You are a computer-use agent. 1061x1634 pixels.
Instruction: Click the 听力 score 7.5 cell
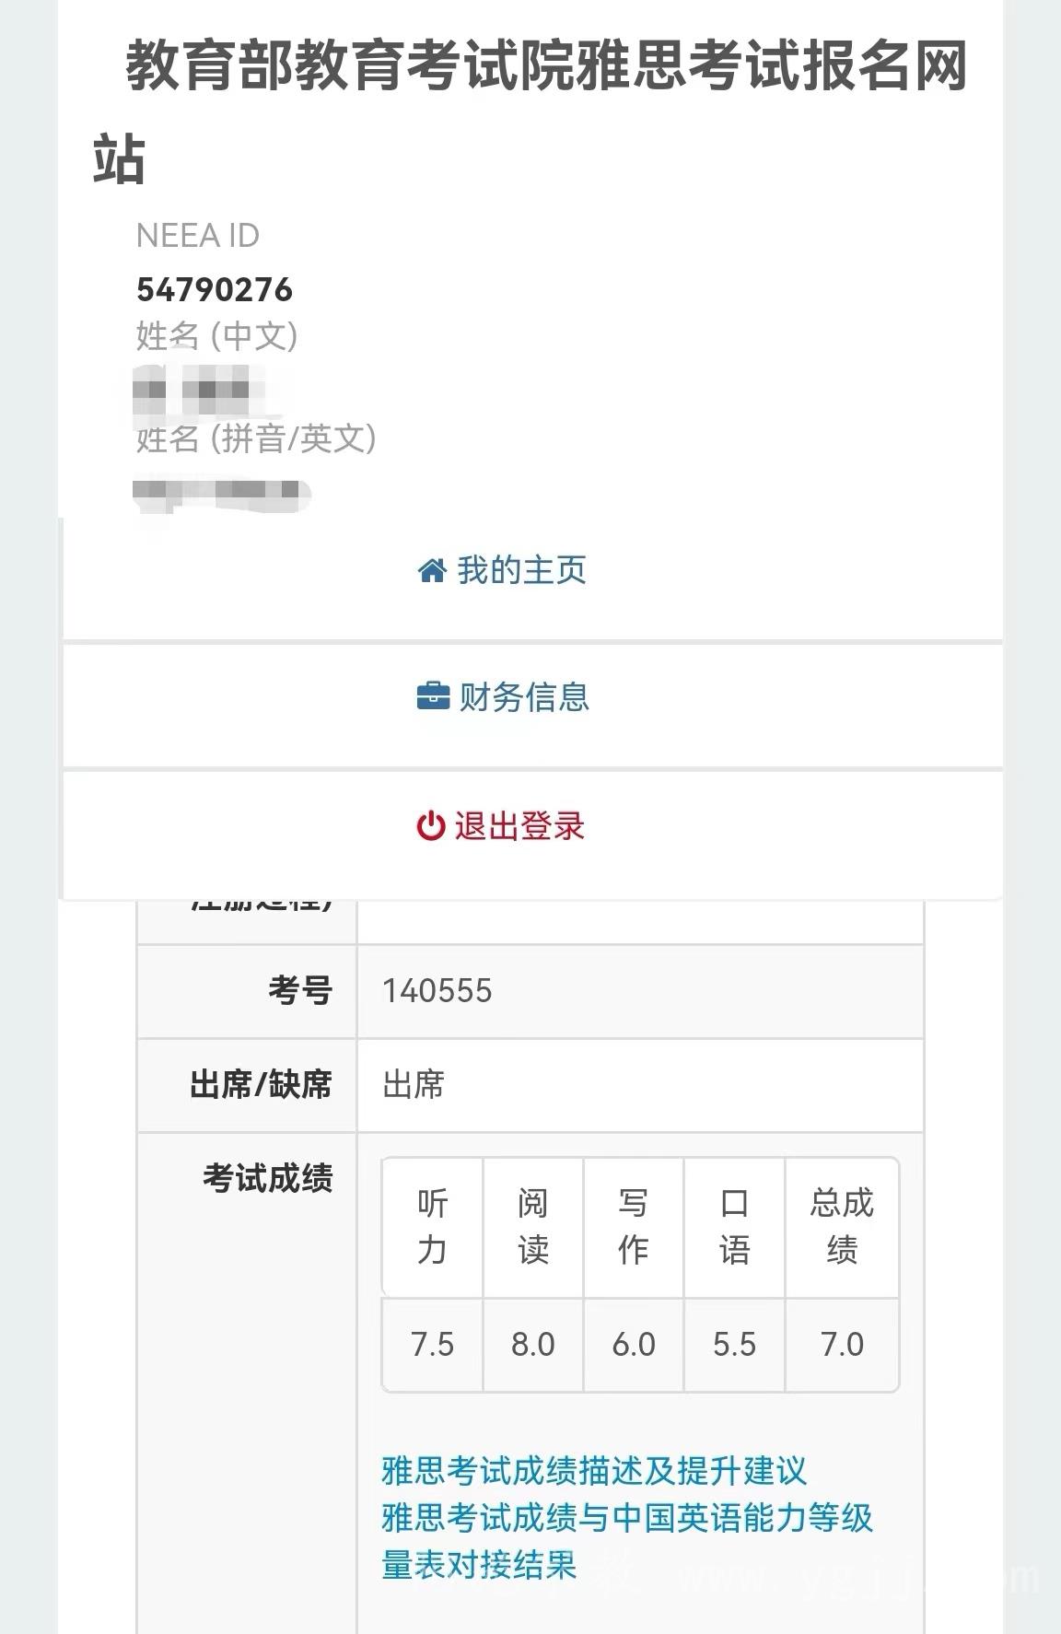point(432,1345)
